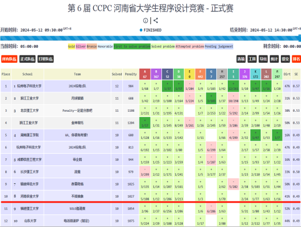Click the SE column header

pos(296,74)
